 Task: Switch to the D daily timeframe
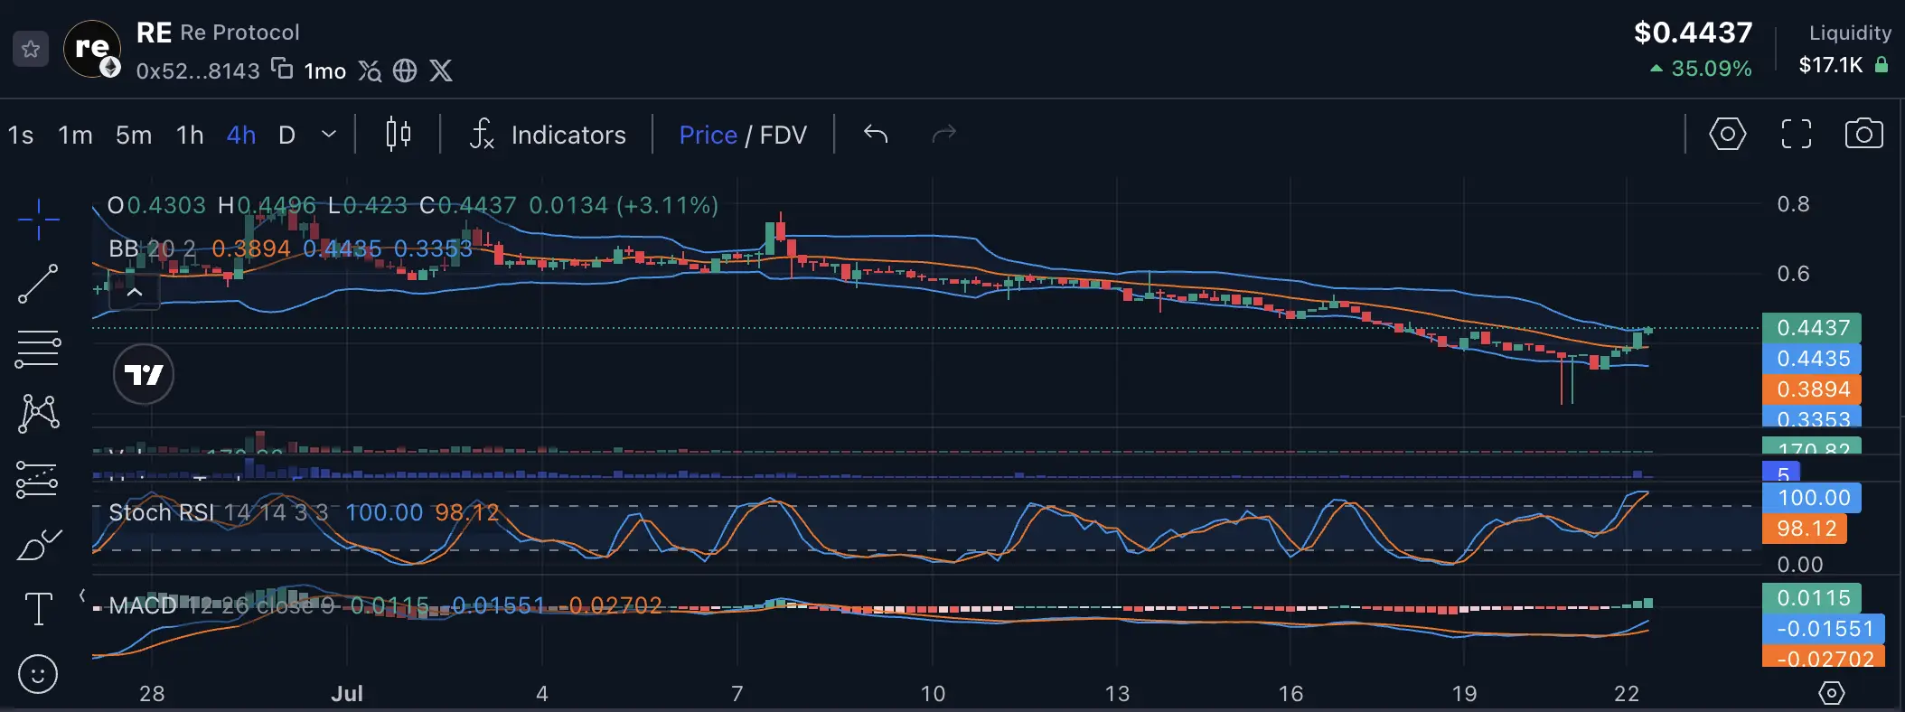(x=286, y=136)
